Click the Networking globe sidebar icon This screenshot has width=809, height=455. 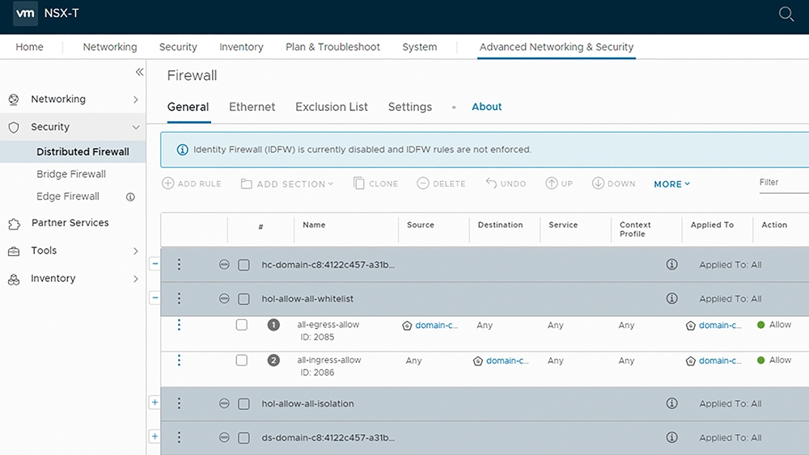pyautogui.click(x=14, y=99)
